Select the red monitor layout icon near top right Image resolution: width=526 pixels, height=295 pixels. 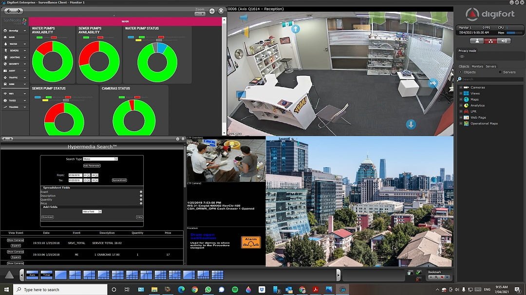pyautogui.click(x=490, y=41)
